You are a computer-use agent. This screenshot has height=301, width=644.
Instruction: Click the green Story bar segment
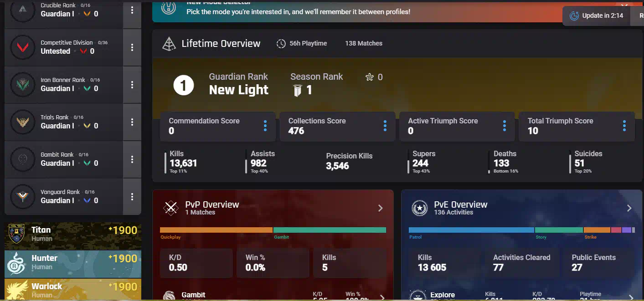559,230
